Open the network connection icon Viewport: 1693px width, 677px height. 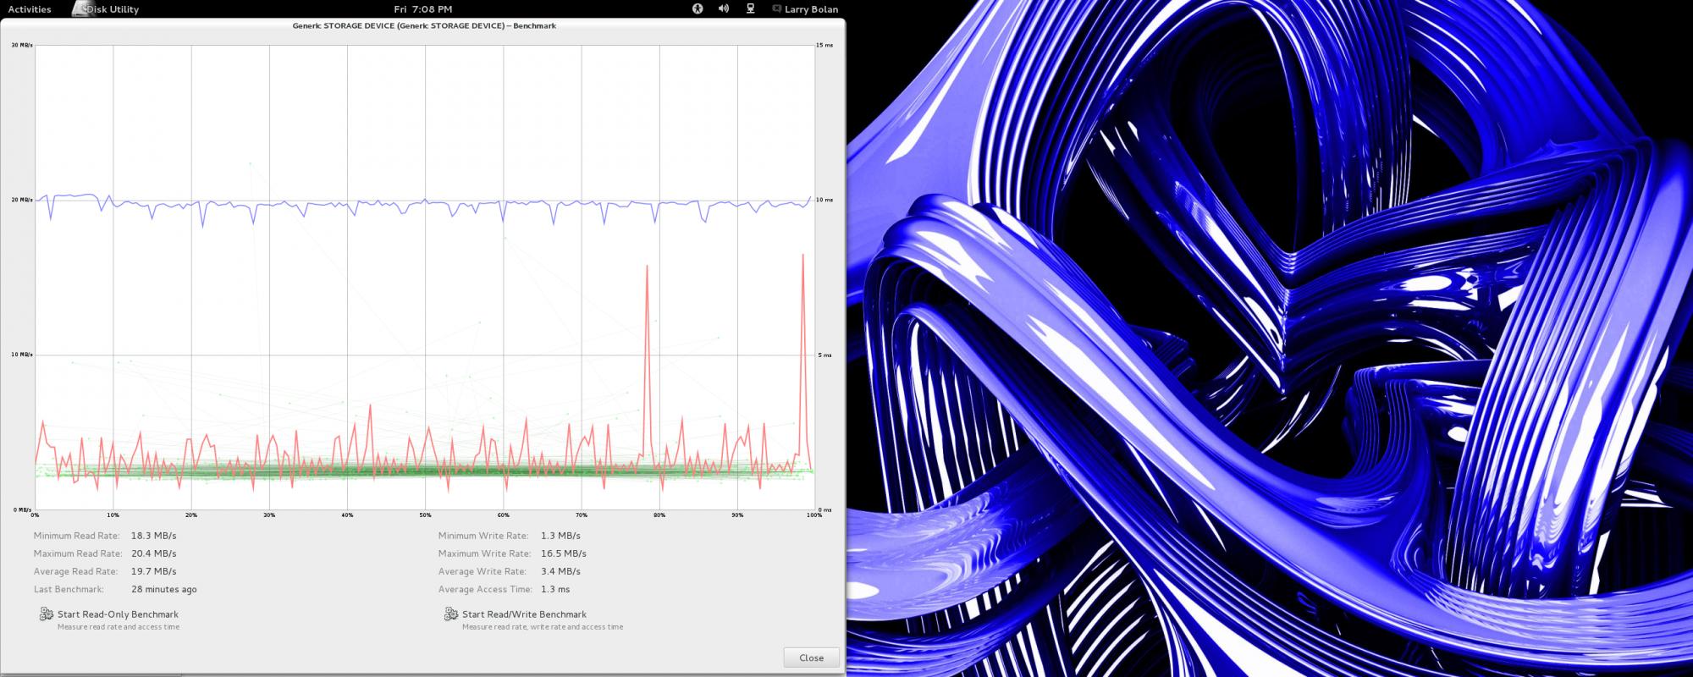point(750,8)
